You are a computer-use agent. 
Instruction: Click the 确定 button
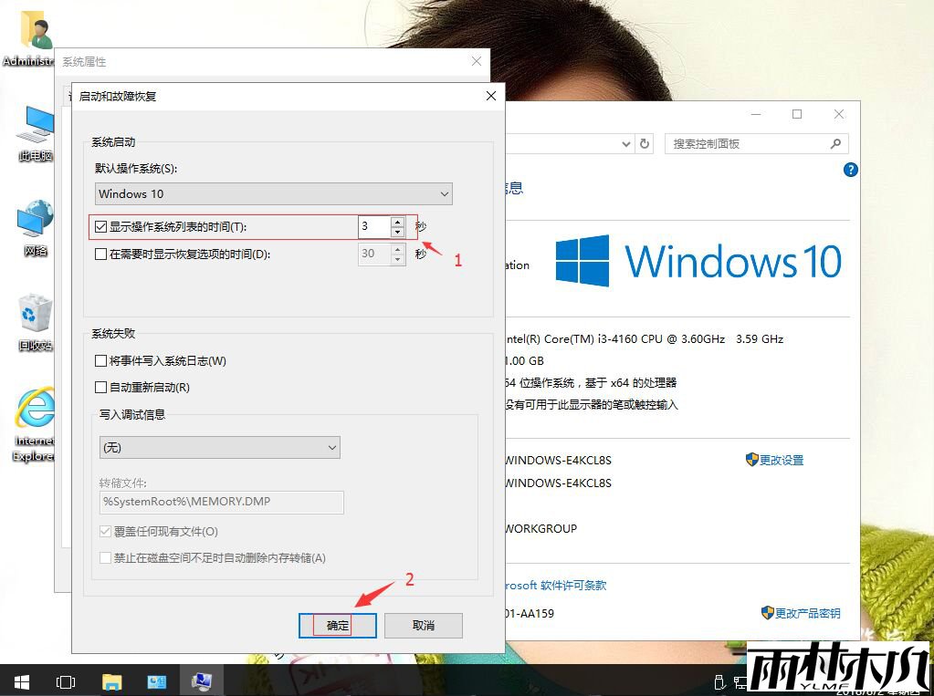click(x=337, y=625)
